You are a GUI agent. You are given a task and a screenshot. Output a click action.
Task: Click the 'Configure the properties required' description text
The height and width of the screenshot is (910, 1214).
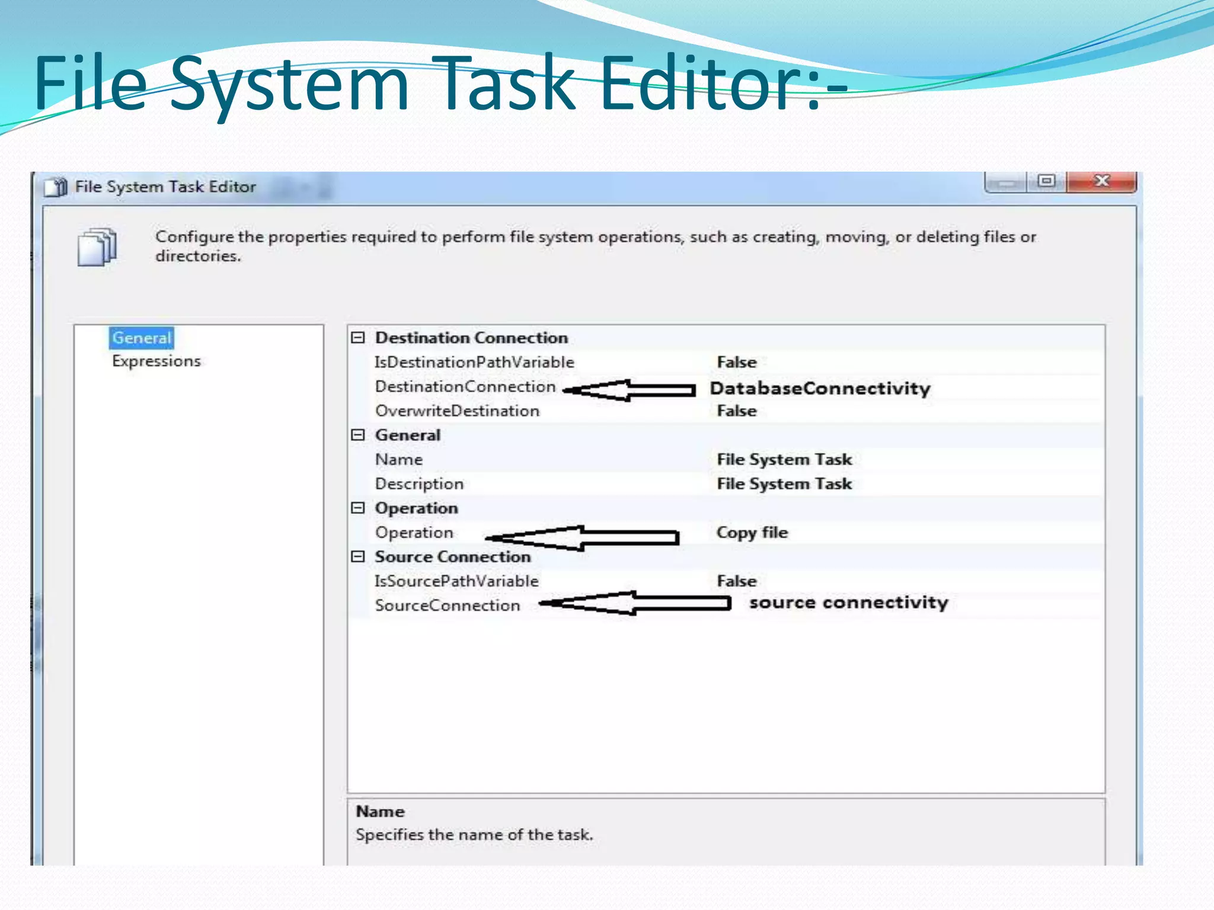click(596, 246)
